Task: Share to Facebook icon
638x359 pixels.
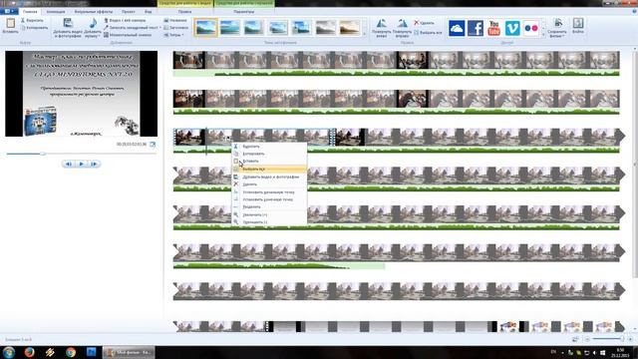Action: tap(476, 28)
